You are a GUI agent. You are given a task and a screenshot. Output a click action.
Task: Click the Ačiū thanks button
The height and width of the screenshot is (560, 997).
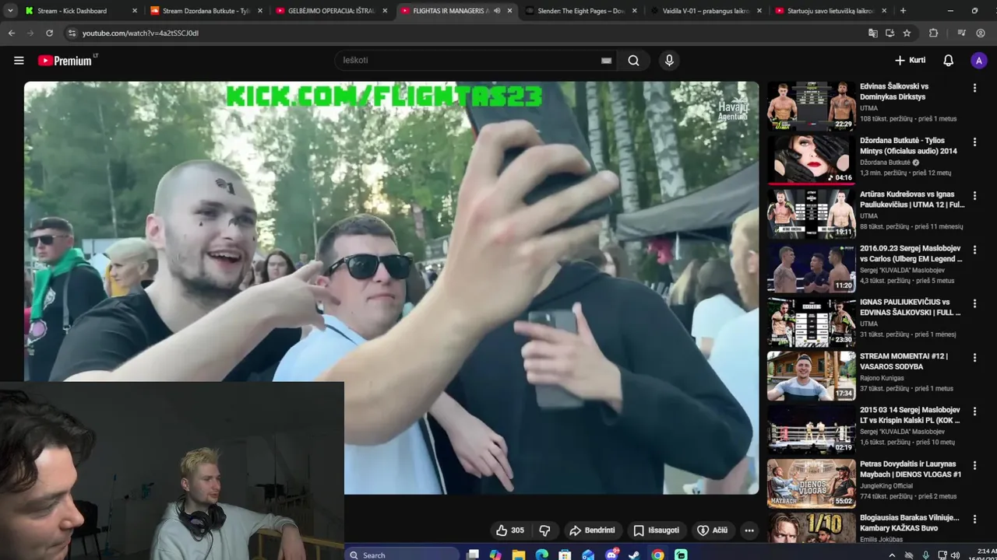point(713,530)
